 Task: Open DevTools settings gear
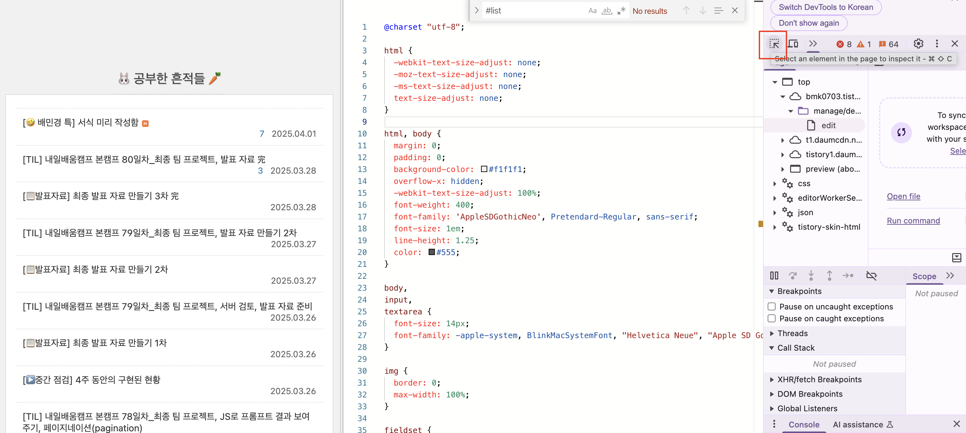point(918,44)
